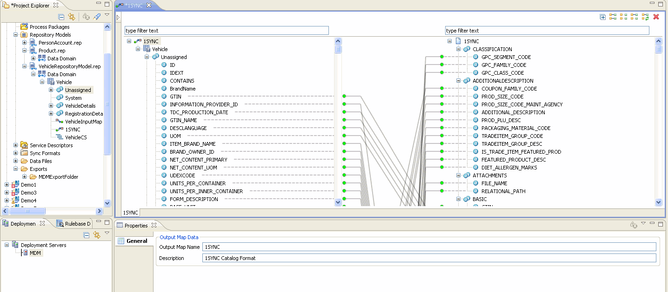The width and height of the screenshot is (668, 292).
Task: Expand the VehicleDetails node
Action: pos(51,106)
